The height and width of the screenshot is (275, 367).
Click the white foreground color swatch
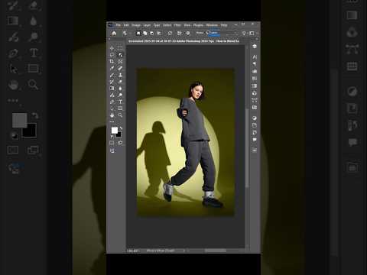(x=115, y=130)
